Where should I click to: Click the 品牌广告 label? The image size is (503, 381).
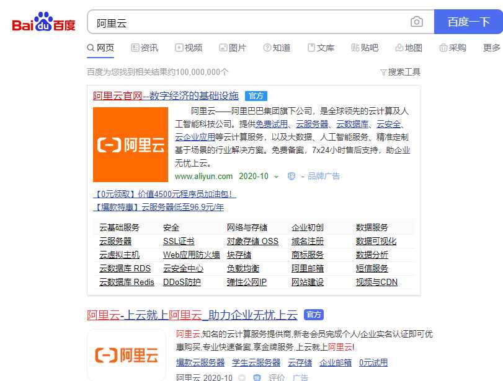[324, 176]
